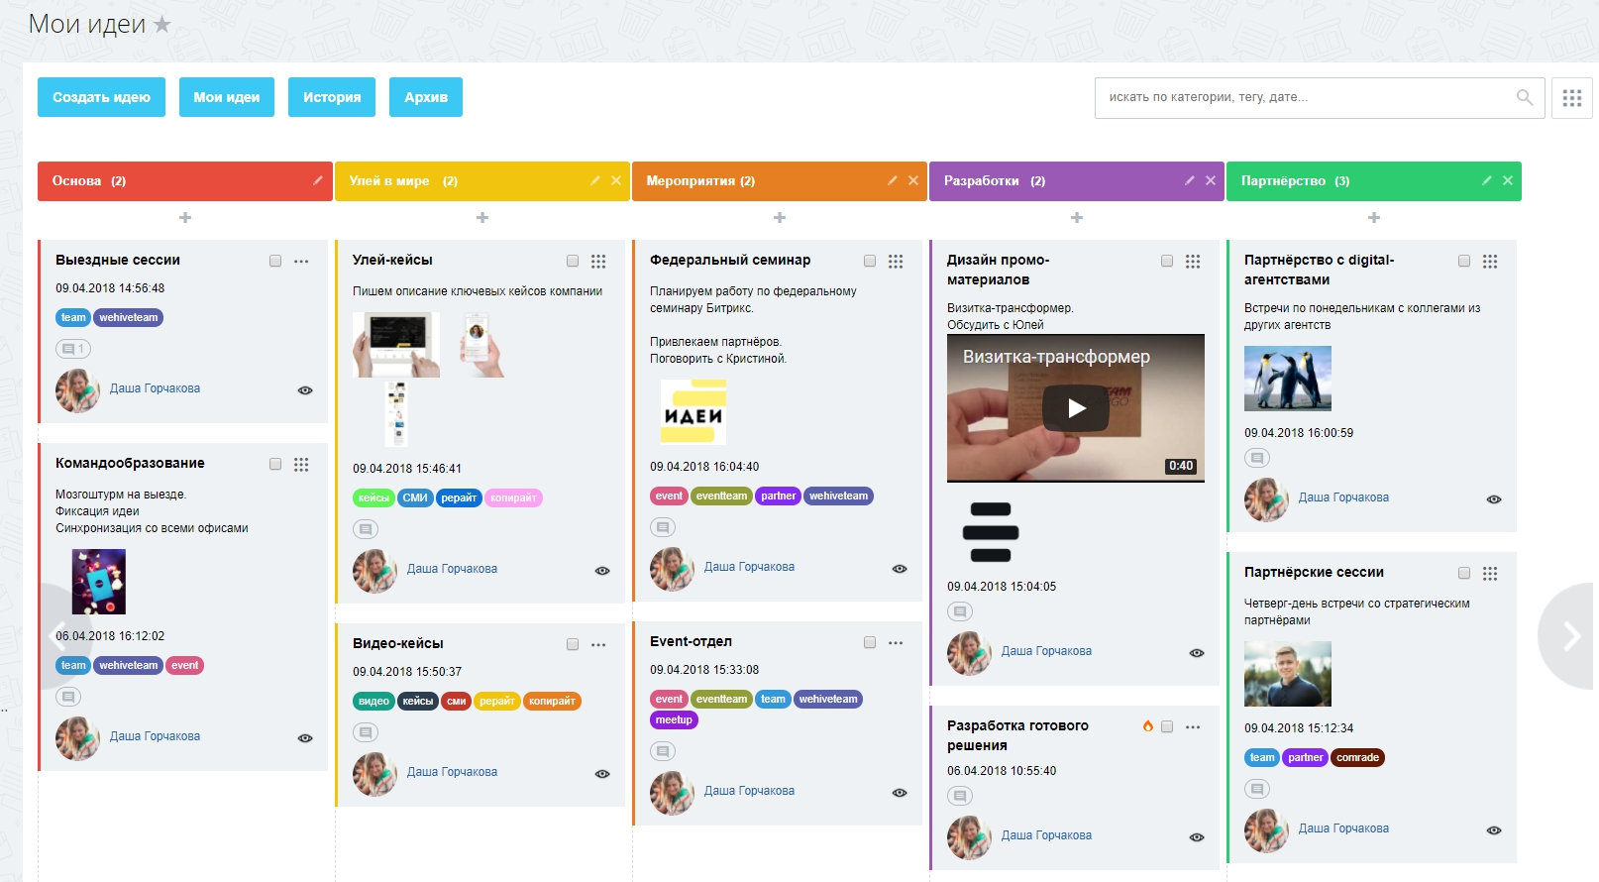The width and height of the screenshot is (1599, 882).
Task: Expand the three-dot menu on Видео-кейсы card
Action: 598,645
